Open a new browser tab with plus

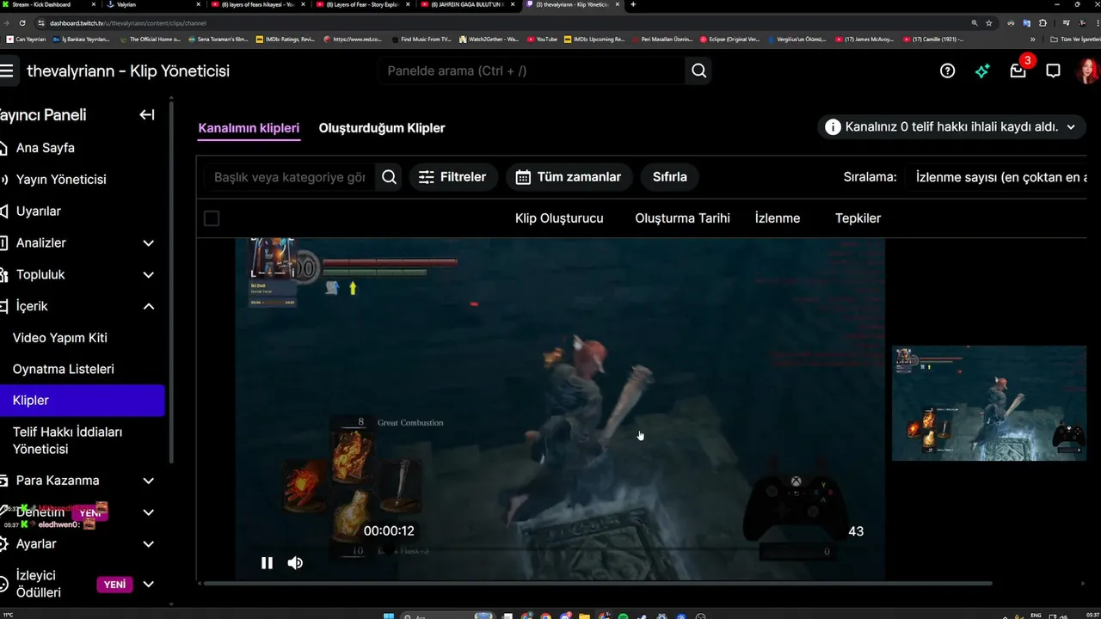[633, 4]
